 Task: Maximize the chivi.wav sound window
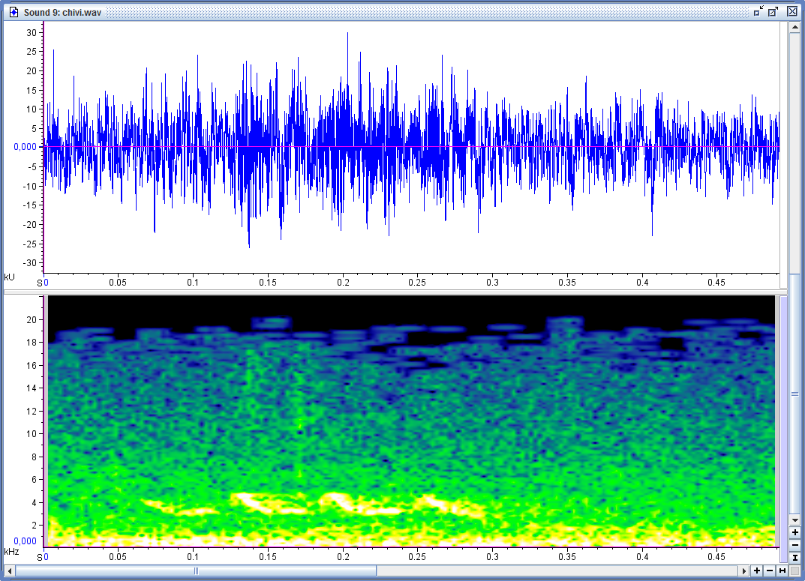point(773,11)
